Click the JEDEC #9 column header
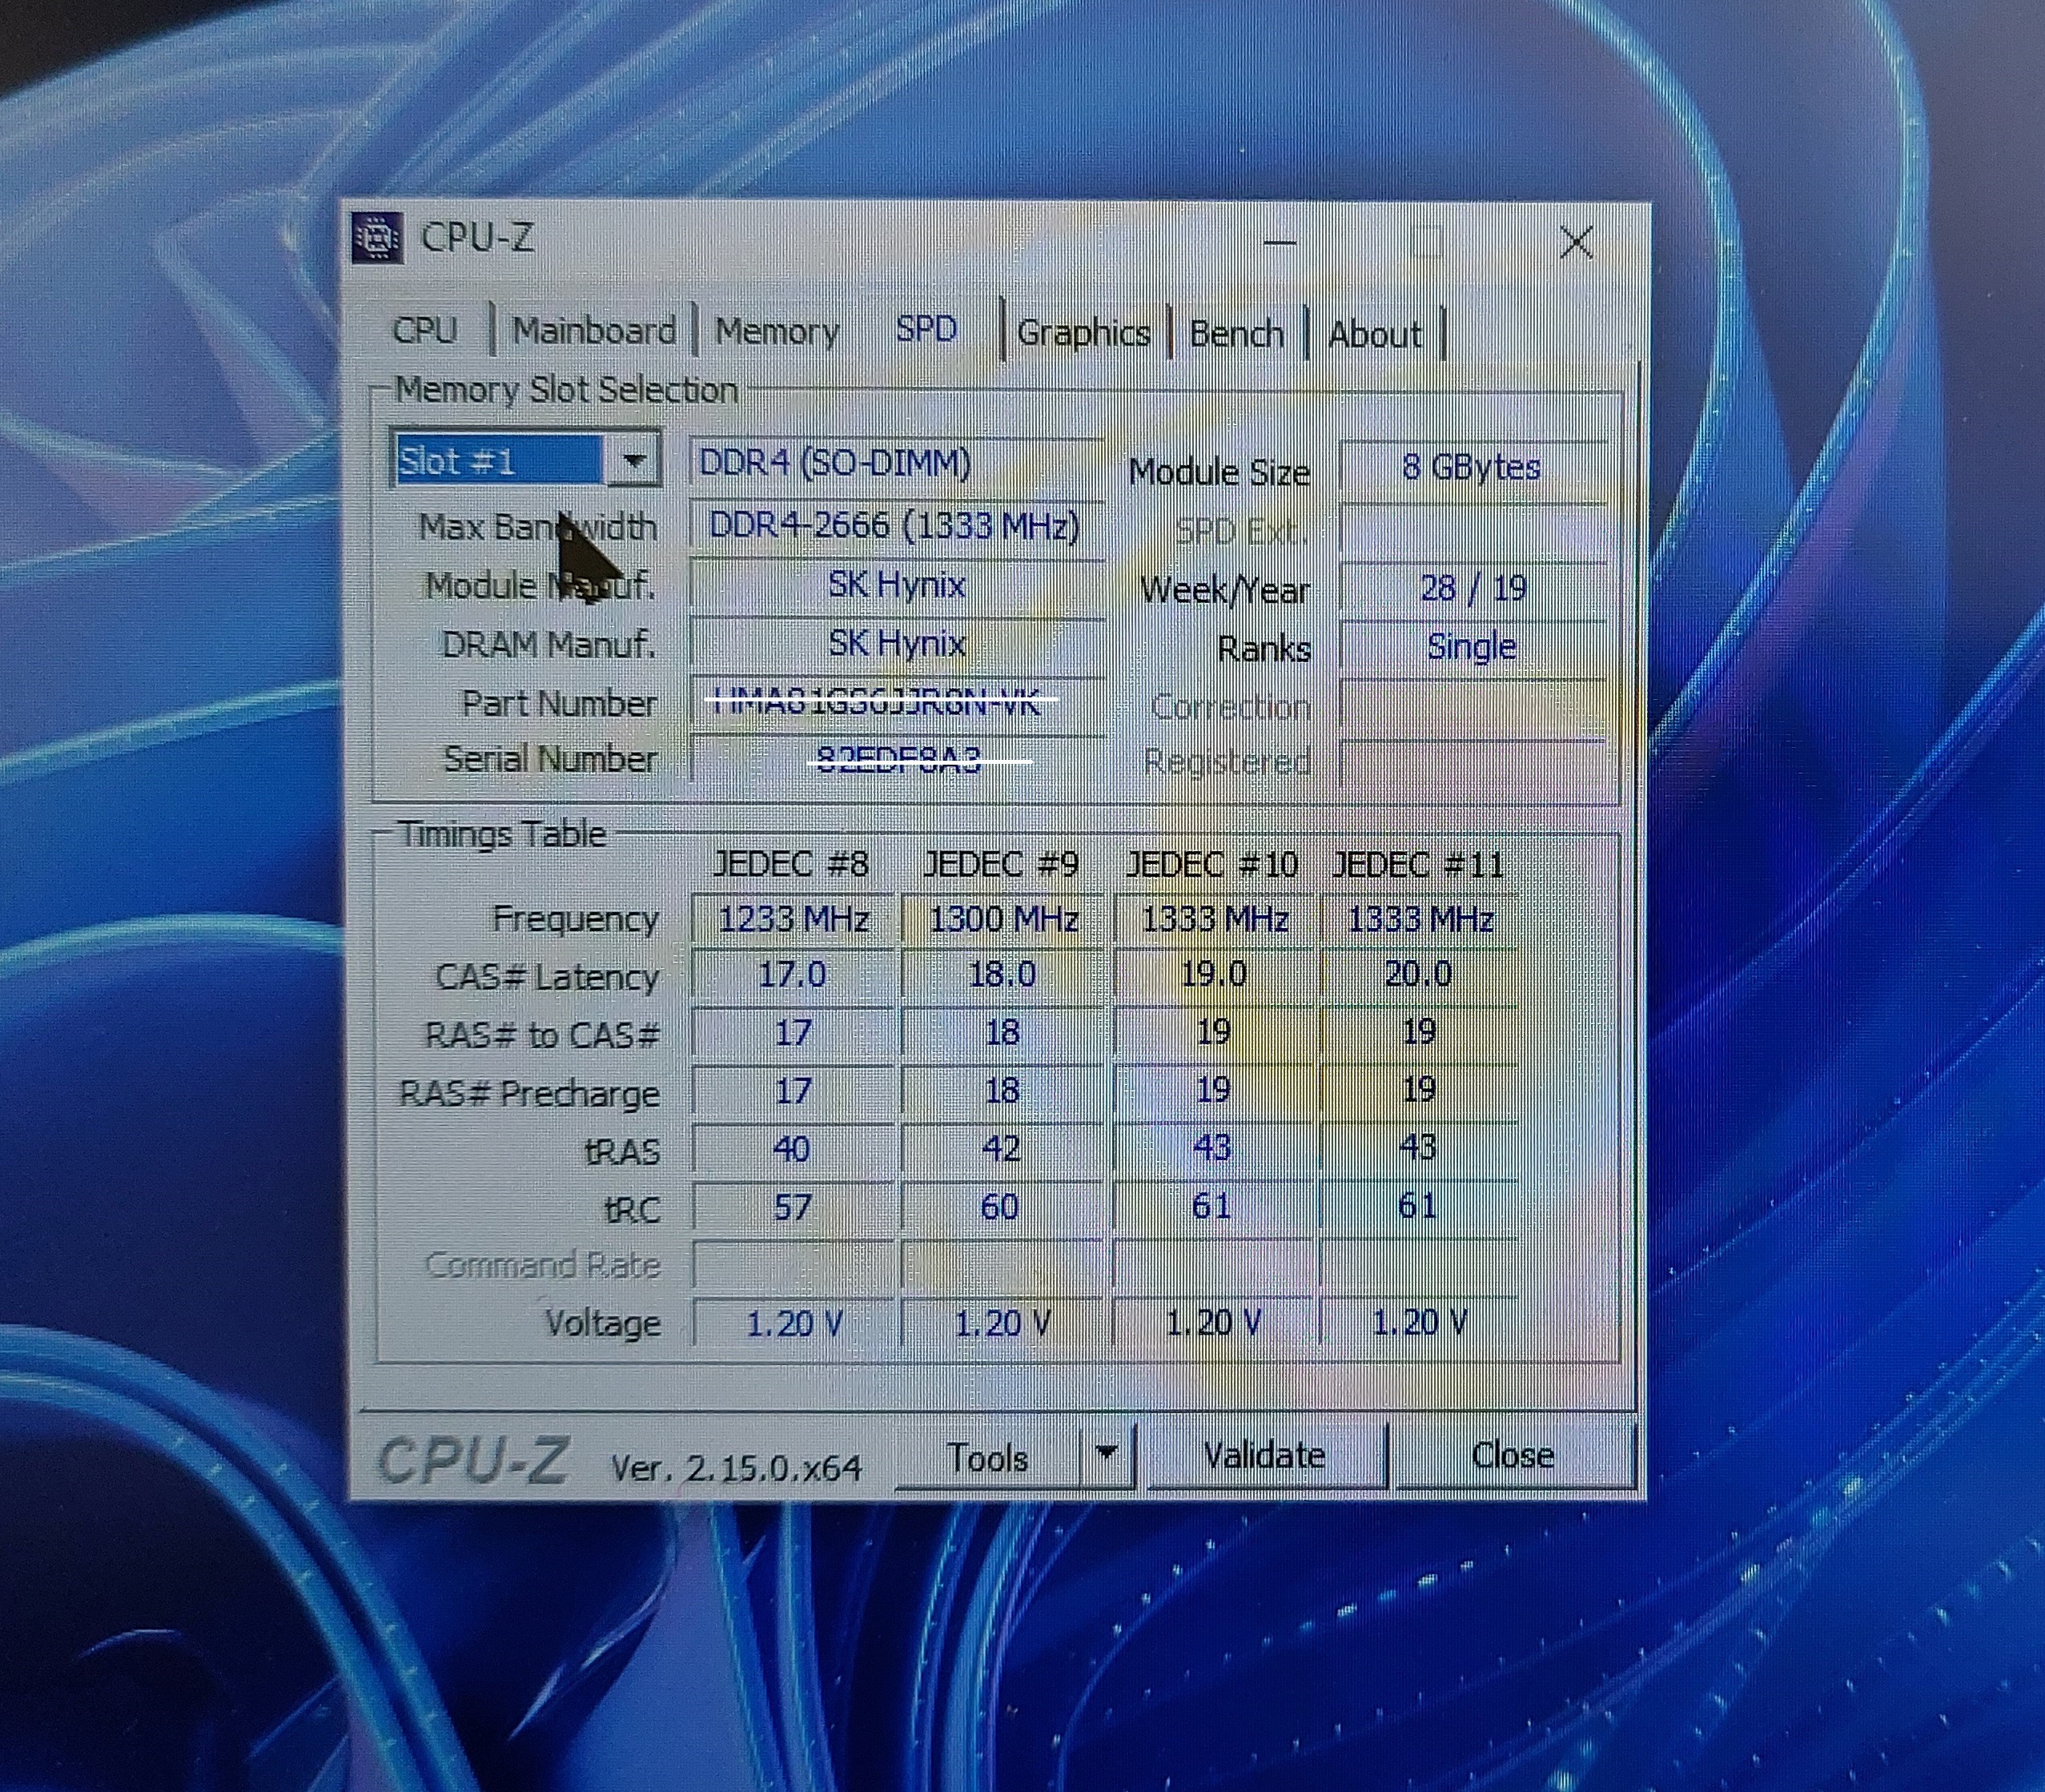 [x=1001, y=864]
